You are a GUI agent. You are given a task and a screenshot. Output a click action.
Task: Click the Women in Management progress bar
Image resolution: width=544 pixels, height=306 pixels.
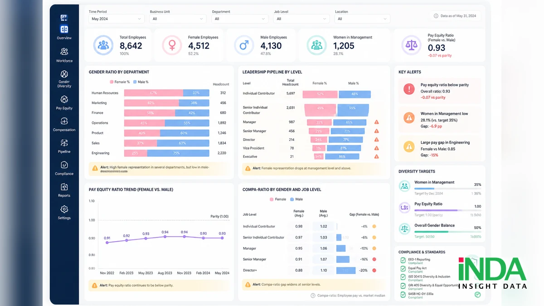click(447, 188)
